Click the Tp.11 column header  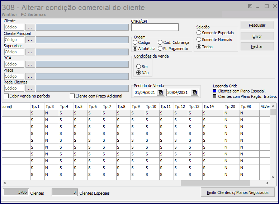click(x=166, y=106)
